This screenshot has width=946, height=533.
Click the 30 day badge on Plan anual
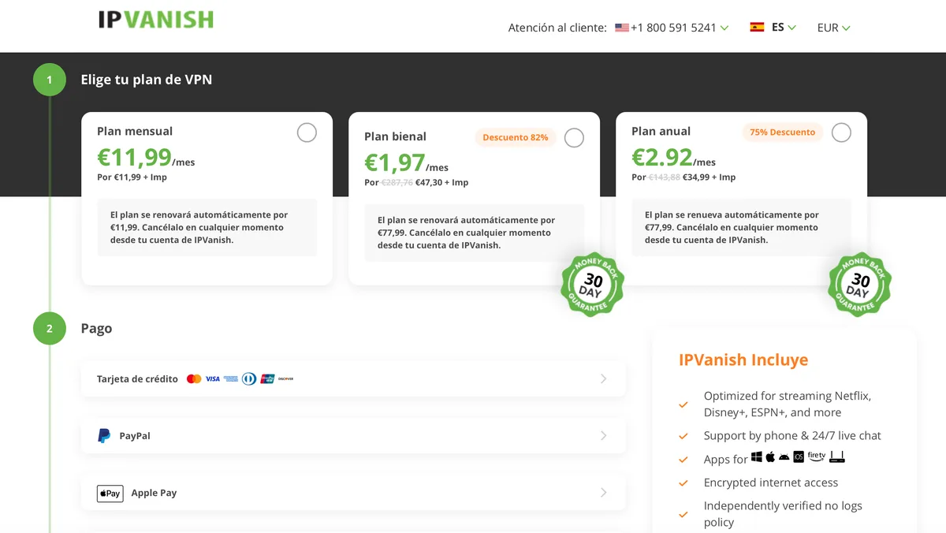[860, 285]
